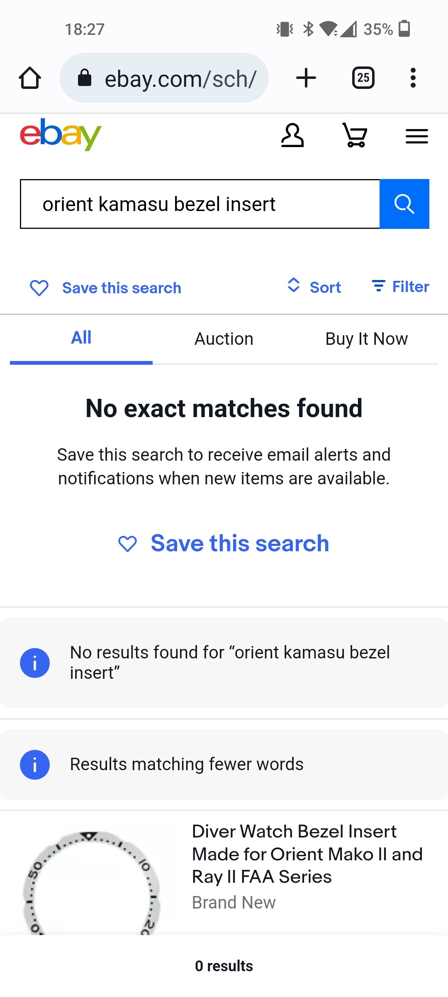Open the browser three-dot overflow menu
Image resolution: width=448 pixels, height=997 pixels.
click(413, 78)
